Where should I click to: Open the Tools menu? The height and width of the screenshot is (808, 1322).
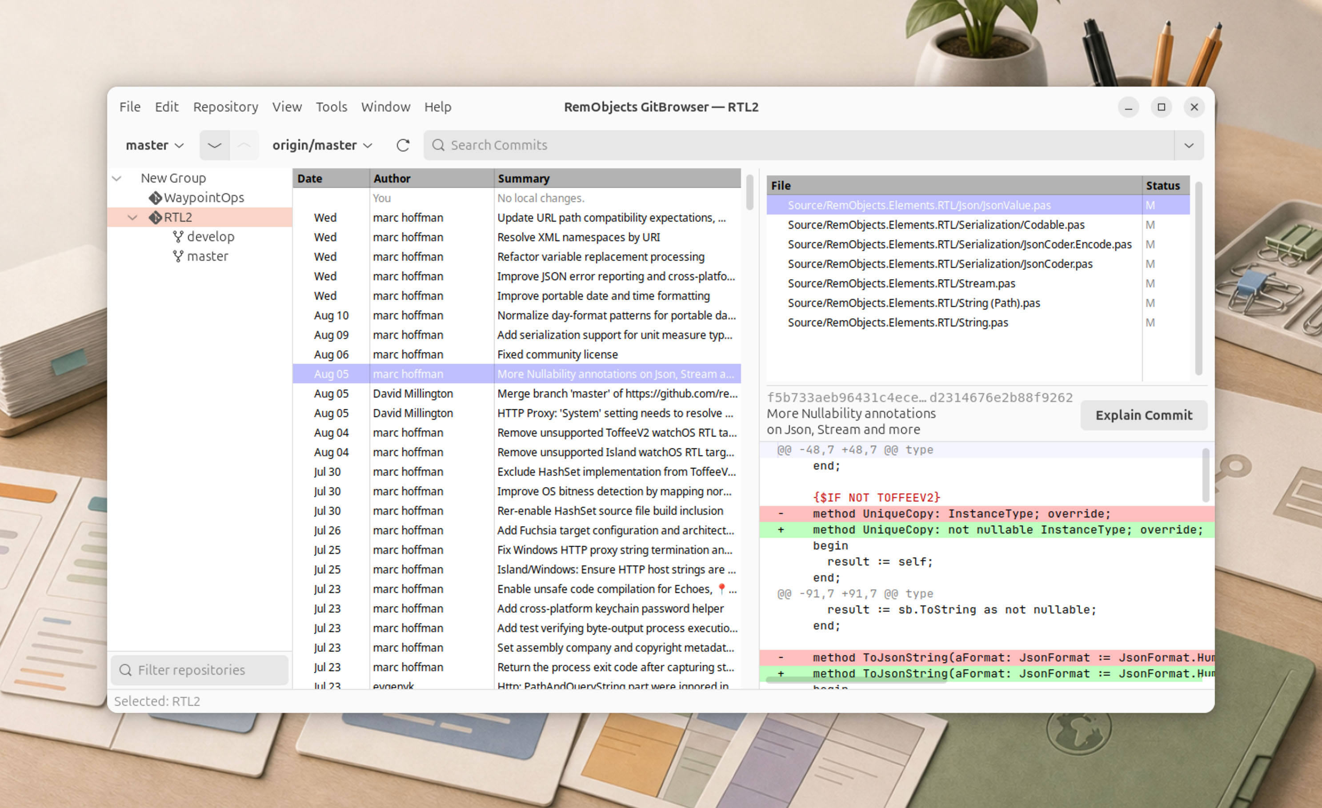pyautogui.click(x=331, y=107)
